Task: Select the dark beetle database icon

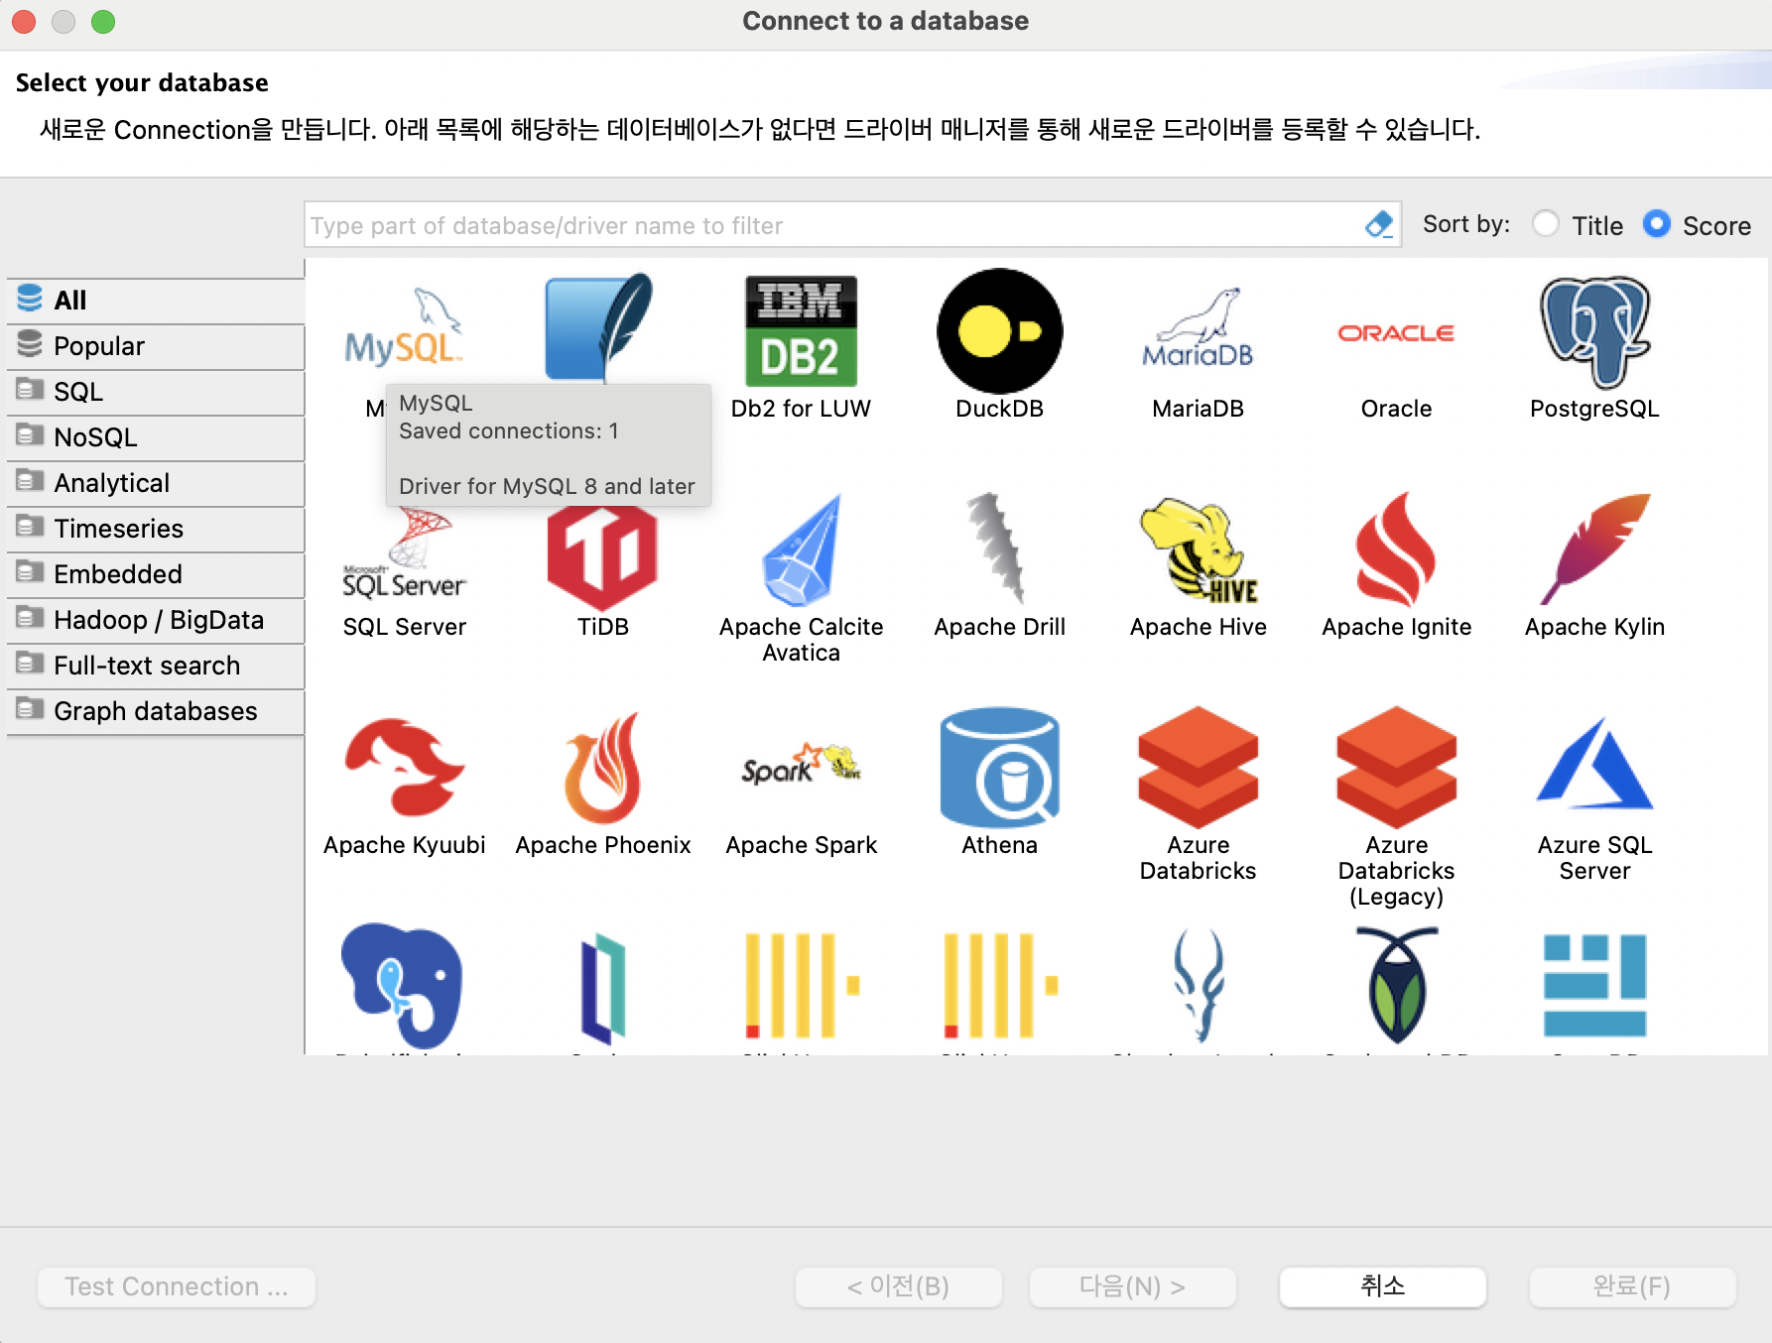Action: (x=1397, y=984)
